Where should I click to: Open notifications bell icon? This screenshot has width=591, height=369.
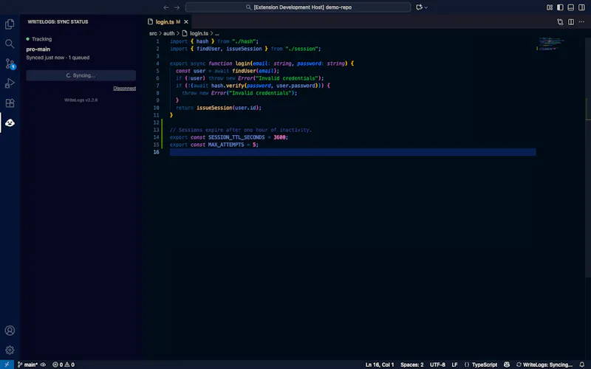[x=582, y=365]
